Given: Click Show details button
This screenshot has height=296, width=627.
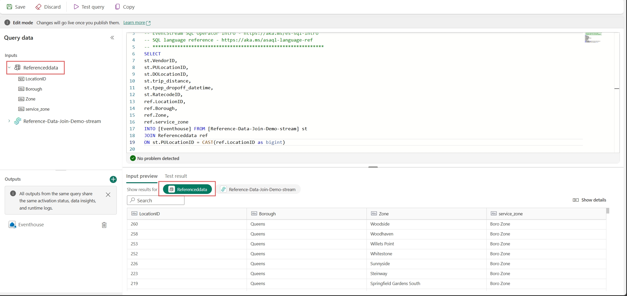Looking at the screenshot, I should pos(589,200).
